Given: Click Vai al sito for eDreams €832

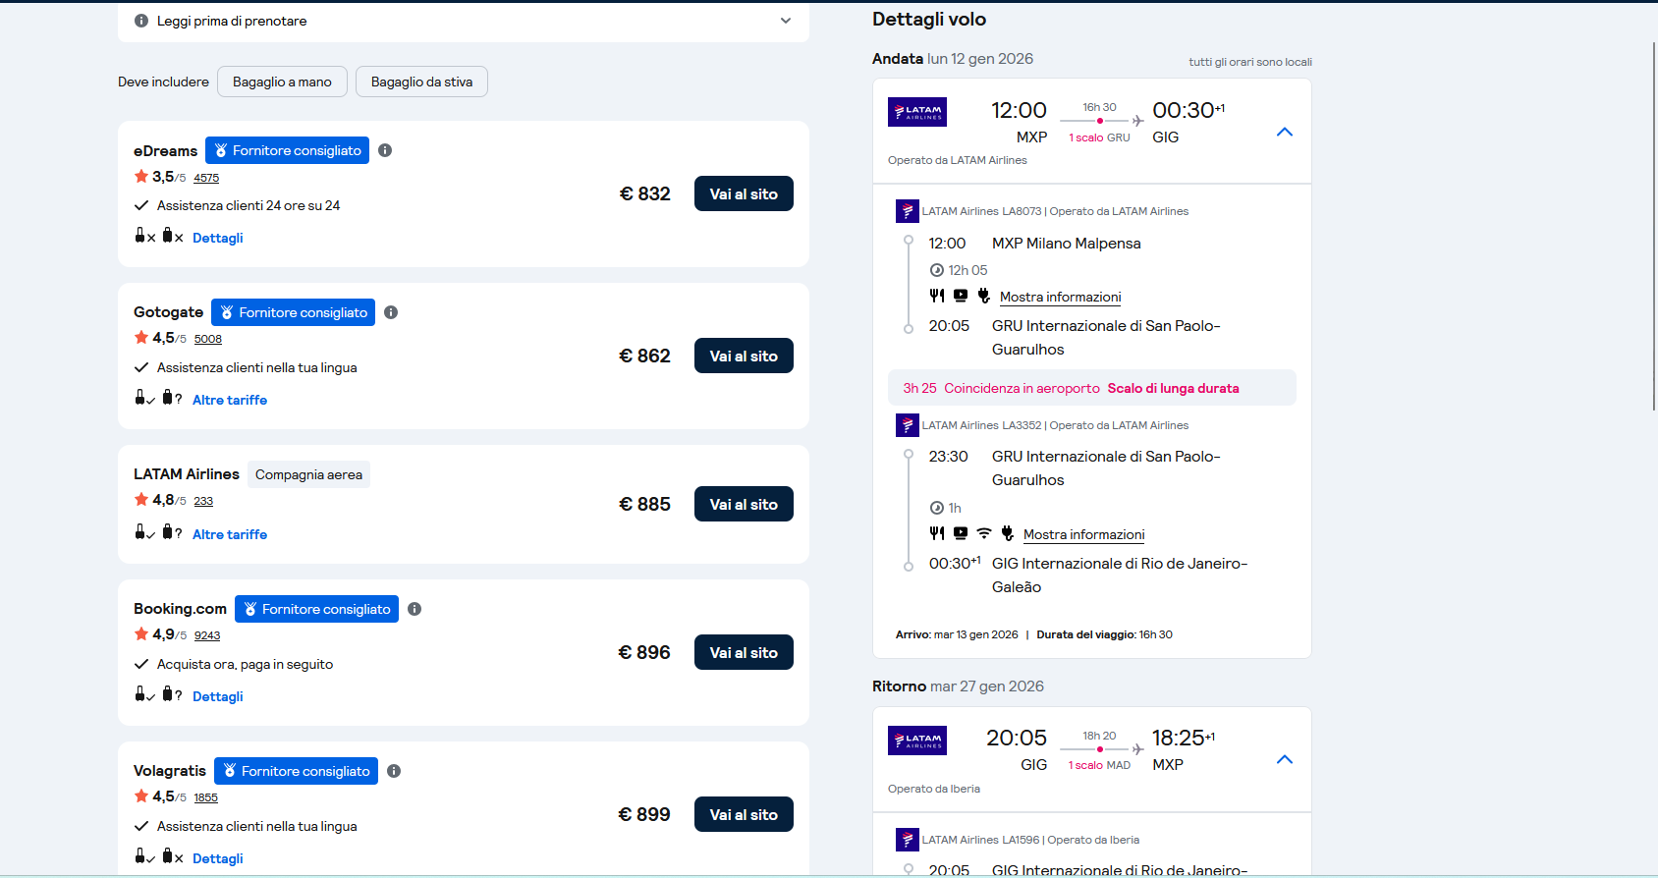Looking at the screenshot, I should pos(744,194).
